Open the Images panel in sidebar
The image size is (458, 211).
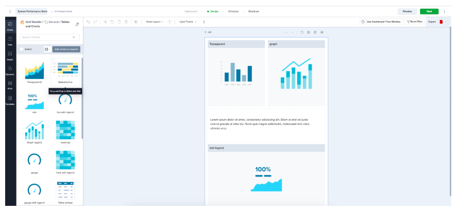(10, 56)
